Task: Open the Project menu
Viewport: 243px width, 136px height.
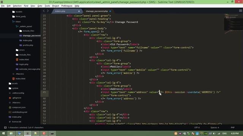Action: point(56,6)
